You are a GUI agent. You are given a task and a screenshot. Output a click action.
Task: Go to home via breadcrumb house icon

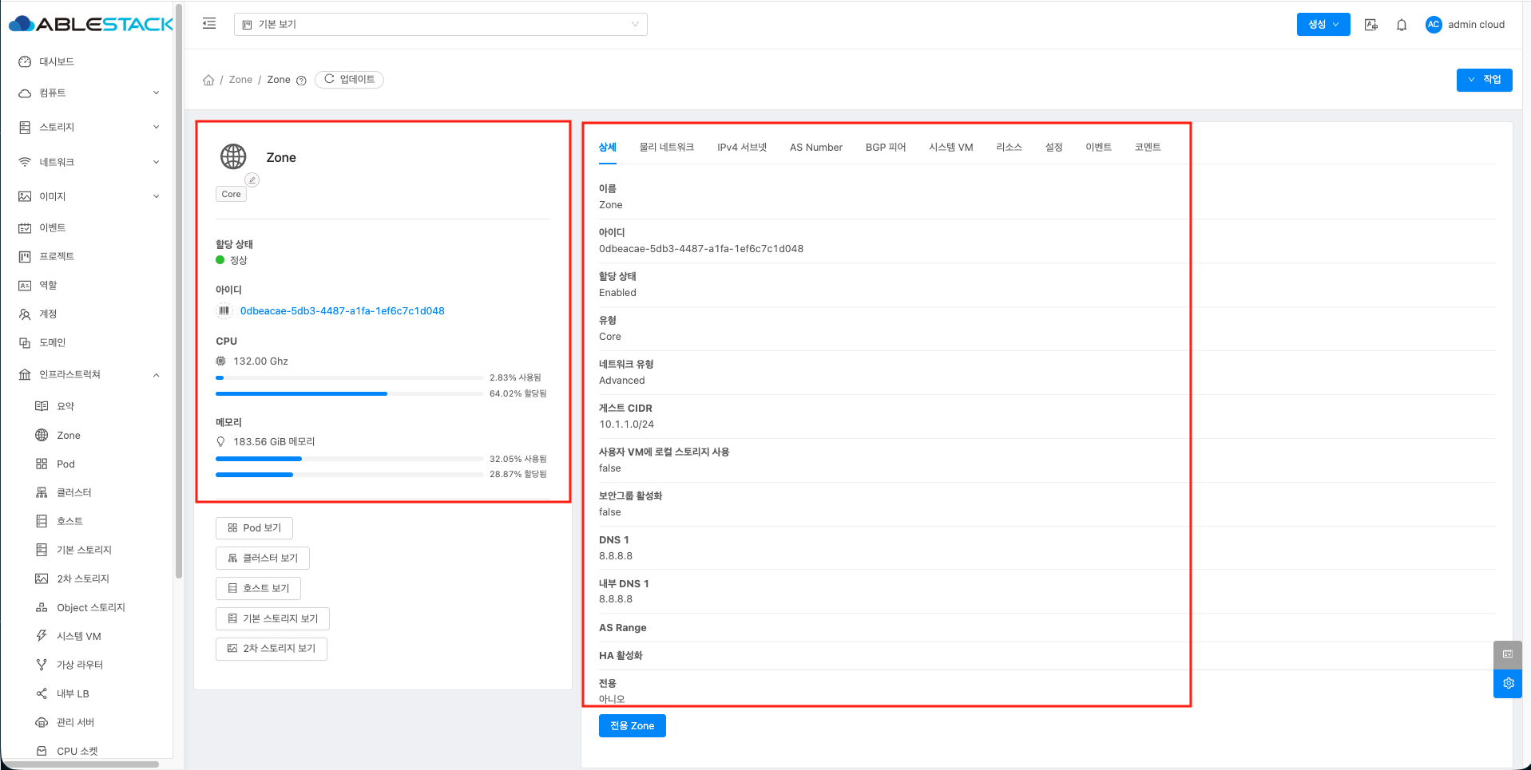point(208,80)
